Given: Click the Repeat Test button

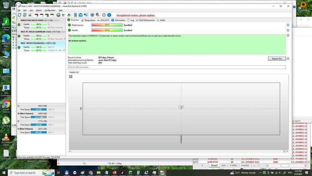Looking at the screenshot, I should (277, 58).
